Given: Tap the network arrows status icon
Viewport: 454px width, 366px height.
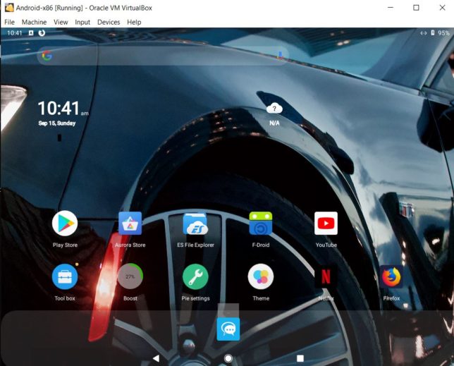Looking at the screenshot, I should click(x=424, y=33).
